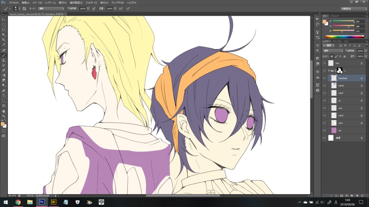This screenshot has height=207, width=369.
Task: Hide the background layer at bottom
Action: tap(324, 138)
